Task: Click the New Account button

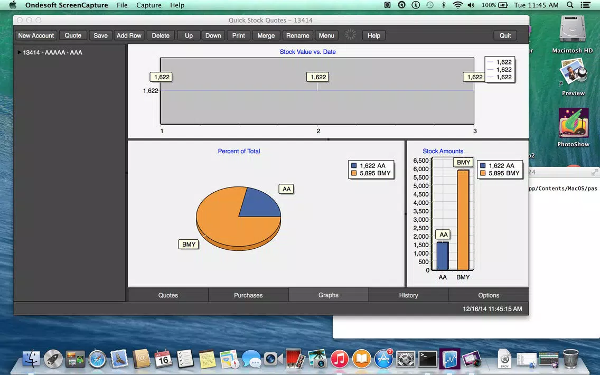Action: click(x=36, y=35)
